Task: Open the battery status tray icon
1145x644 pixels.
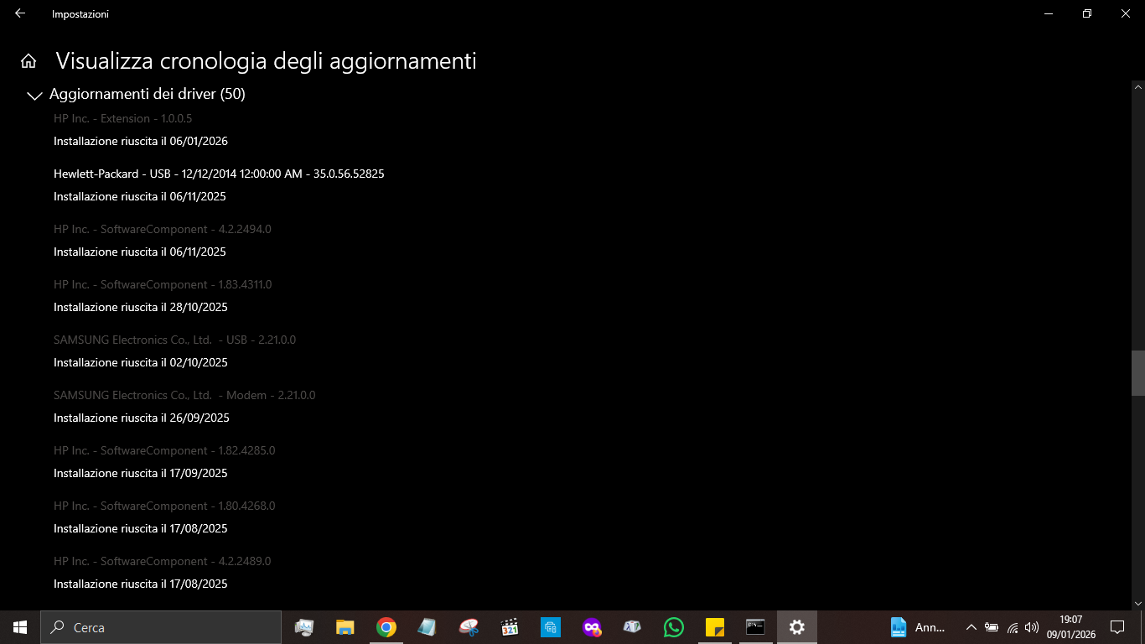Action: [x=992, y=627]
